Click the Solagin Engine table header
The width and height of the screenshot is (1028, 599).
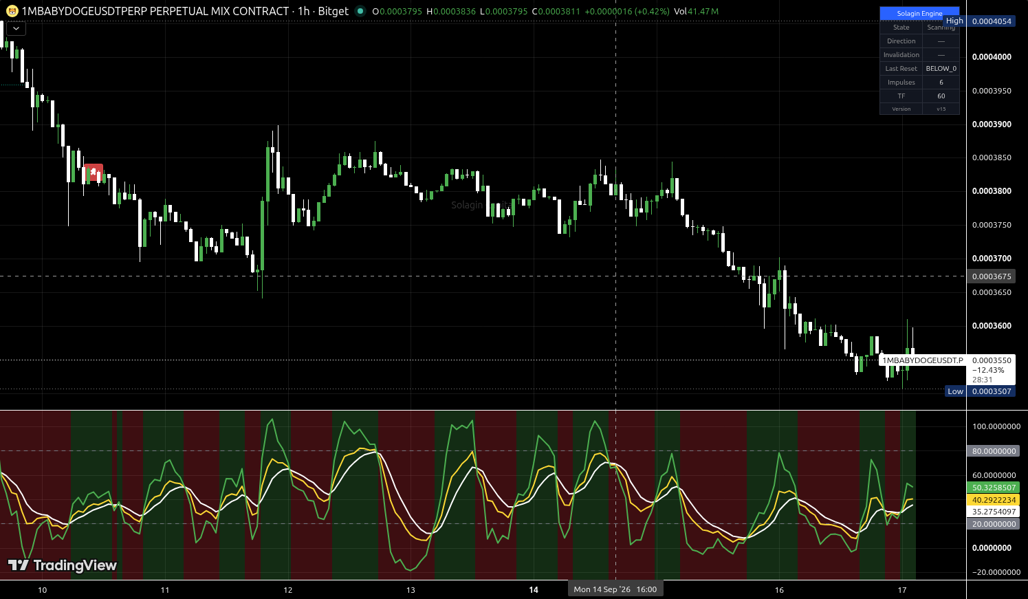pos(919,14)
